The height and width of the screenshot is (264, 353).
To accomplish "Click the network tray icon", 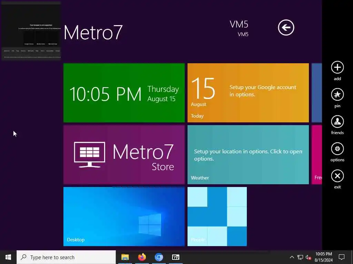I will tap(300, 257).
